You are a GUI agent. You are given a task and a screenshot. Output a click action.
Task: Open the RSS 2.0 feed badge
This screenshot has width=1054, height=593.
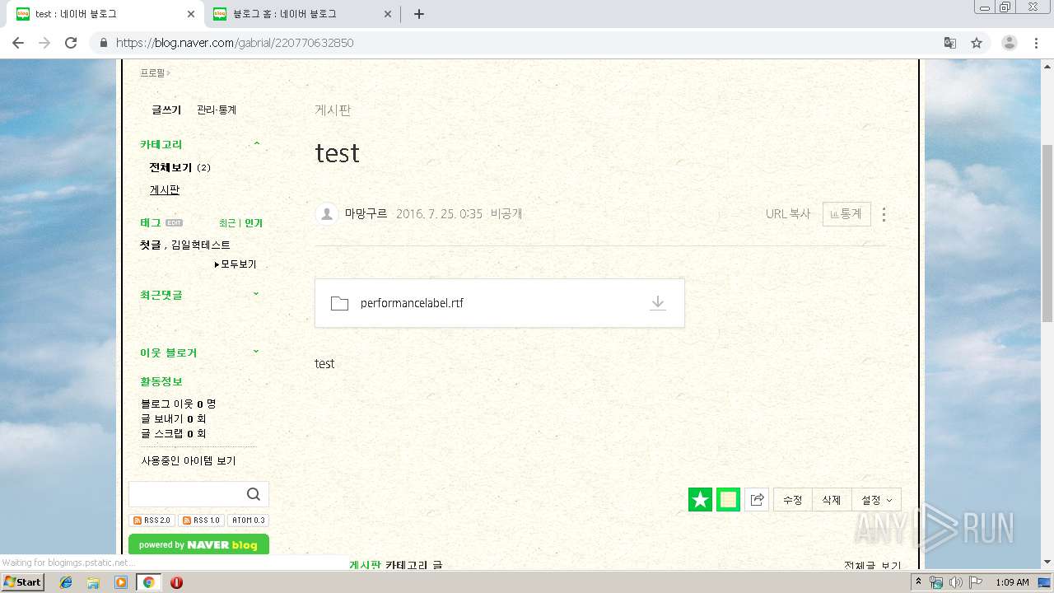[152, 521]
